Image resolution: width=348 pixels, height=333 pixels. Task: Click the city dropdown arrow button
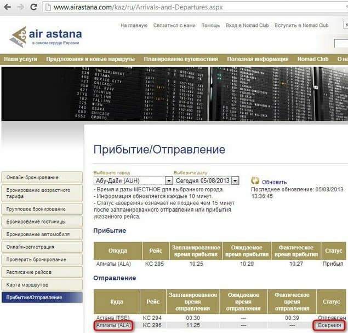[169, 180]
